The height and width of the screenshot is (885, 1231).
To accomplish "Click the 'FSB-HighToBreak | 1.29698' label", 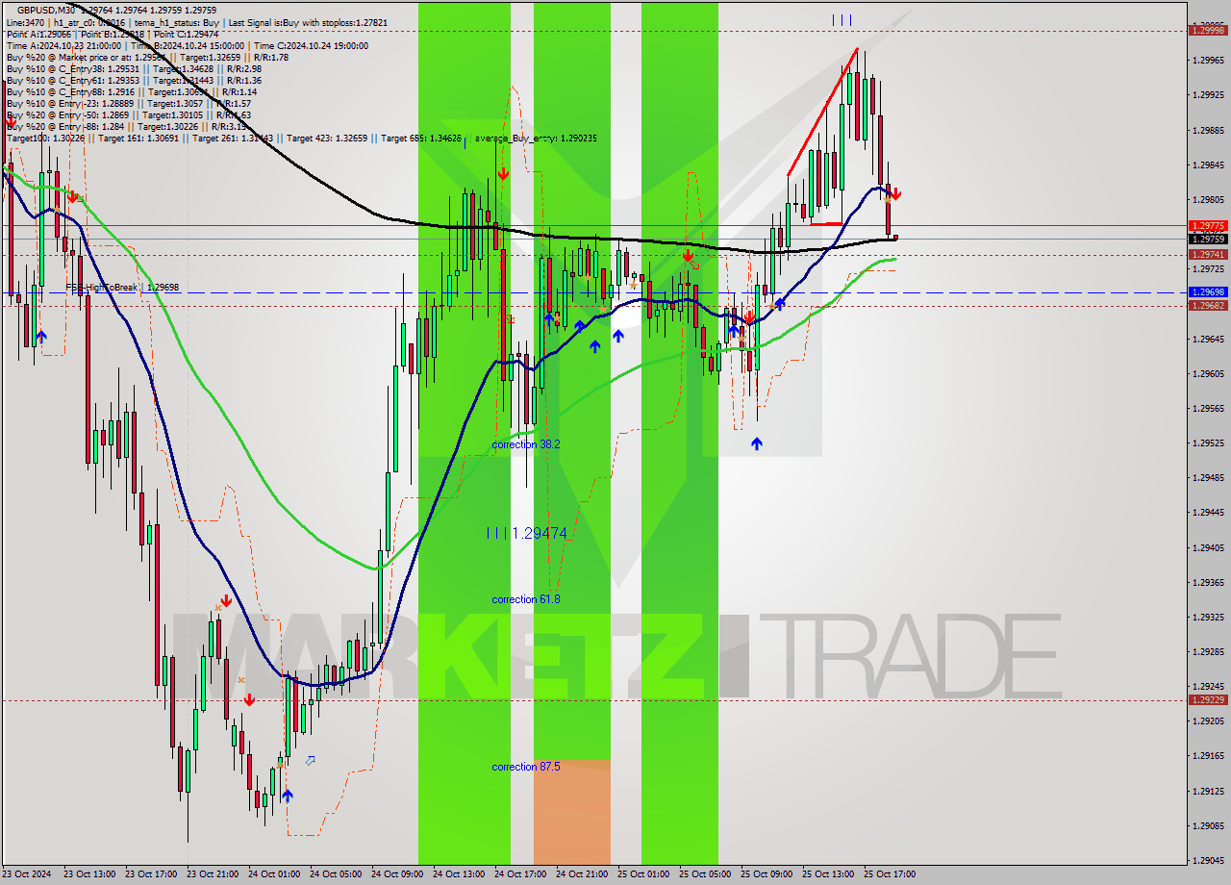I will point(122,288).
